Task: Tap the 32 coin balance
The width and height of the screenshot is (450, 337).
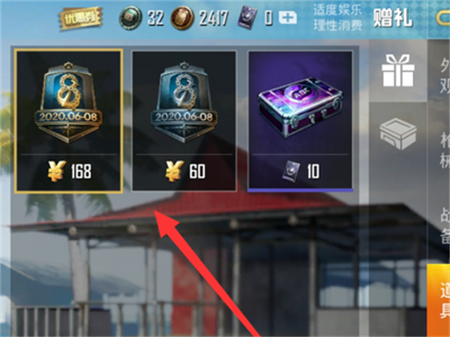Action: tap(155, 18)
